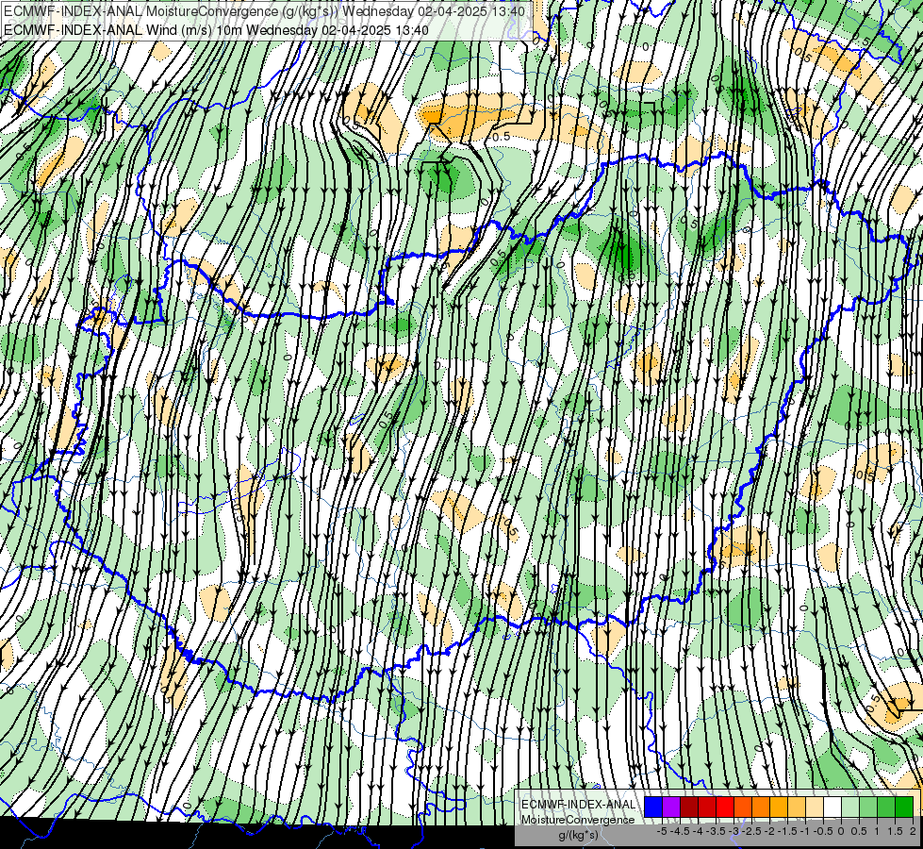Pick the legend swatch between 1.5 and 2
The image size is (923, 849).
[886, 807]
